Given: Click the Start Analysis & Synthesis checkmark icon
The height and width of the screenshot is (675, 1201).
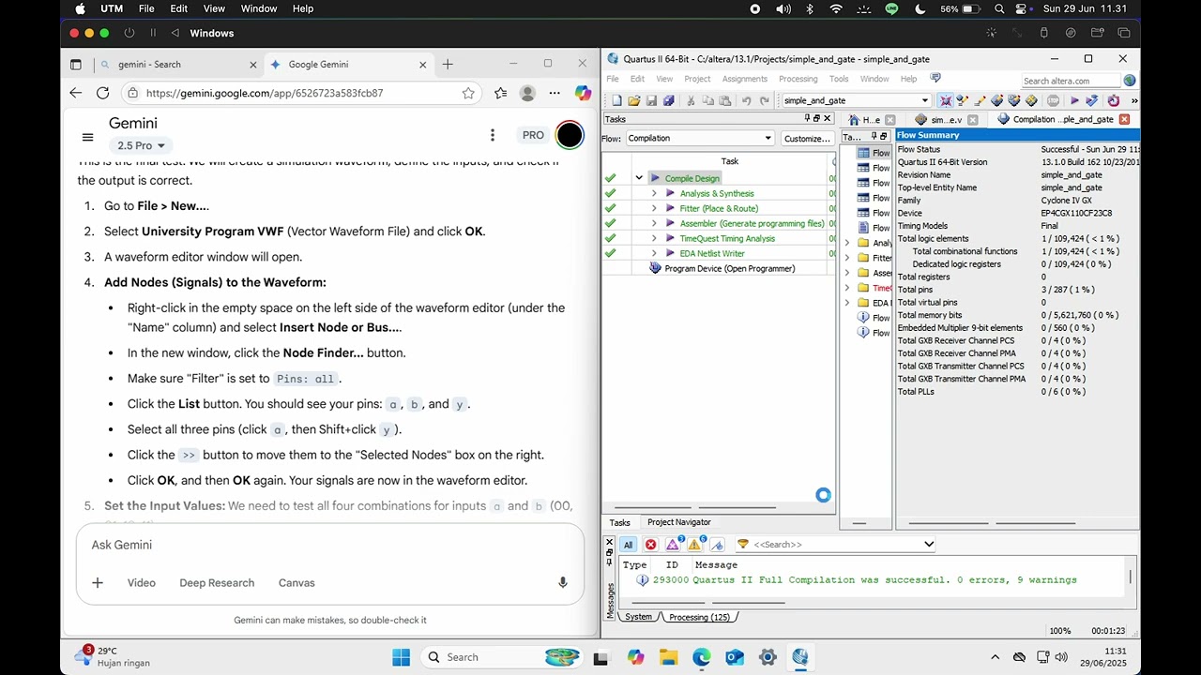Looking at the screenshot, I should [1091, 100].
